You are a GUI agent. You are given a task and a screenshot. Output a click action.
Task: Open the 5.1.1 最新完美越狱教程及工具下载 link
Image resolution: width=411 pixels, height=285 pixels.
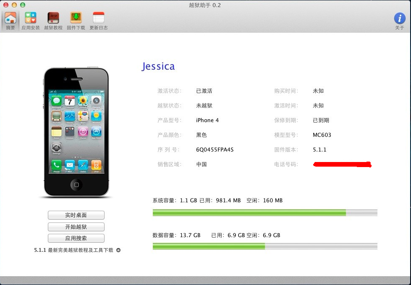(x=73, y=250)
